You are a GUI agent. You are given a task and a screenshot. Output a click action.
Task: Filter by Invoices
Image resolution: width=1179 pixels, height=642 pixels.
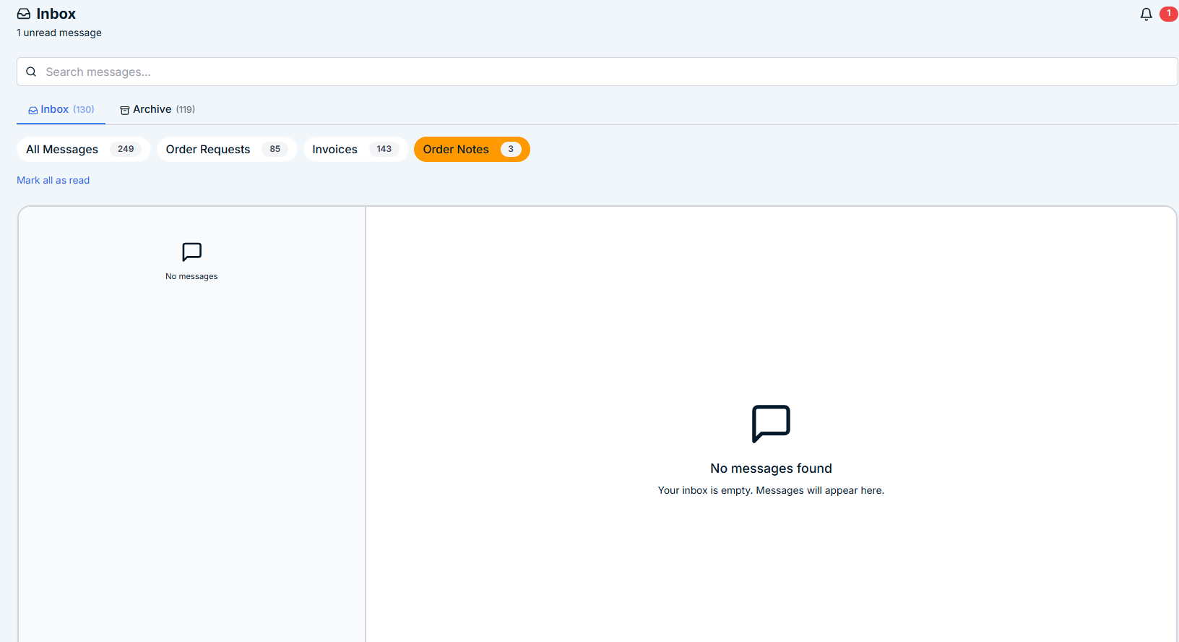[355, 149]
